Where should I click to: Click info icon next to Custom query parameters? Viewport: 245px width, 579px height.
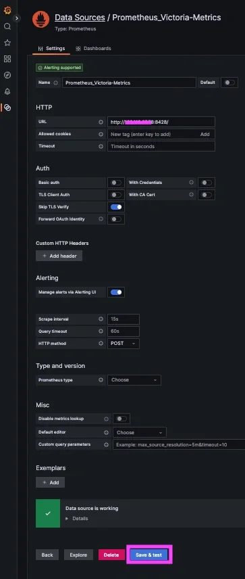click(106, 444)
